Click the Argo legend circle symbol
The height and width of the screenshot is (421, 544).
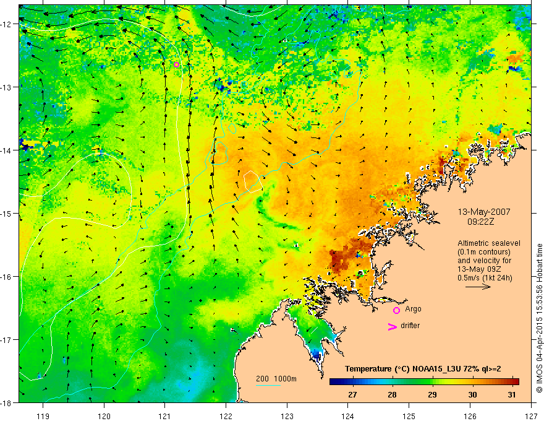coord(396,310)
